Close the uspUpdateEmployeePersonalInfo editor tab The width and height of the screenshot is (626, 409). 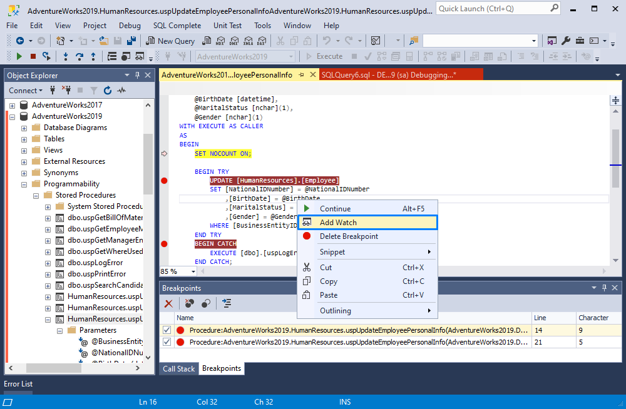point(313,74)
